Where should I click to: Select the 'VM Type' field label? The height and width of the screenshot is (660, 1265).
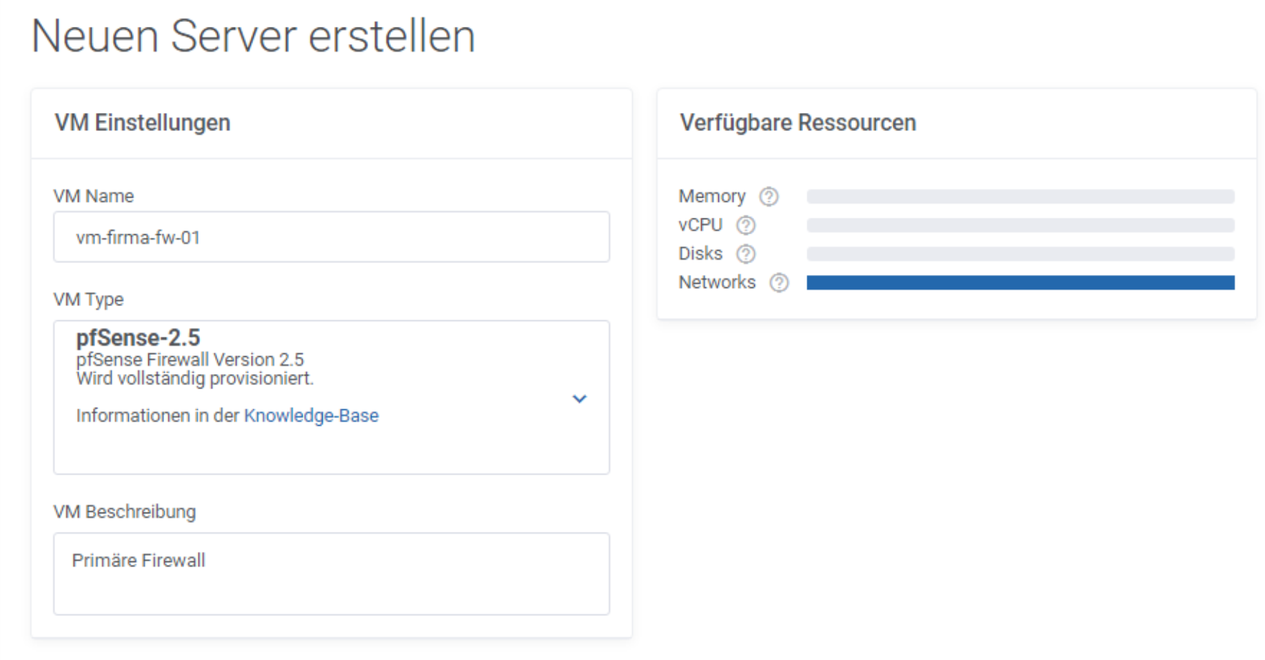tap(88, 300)
